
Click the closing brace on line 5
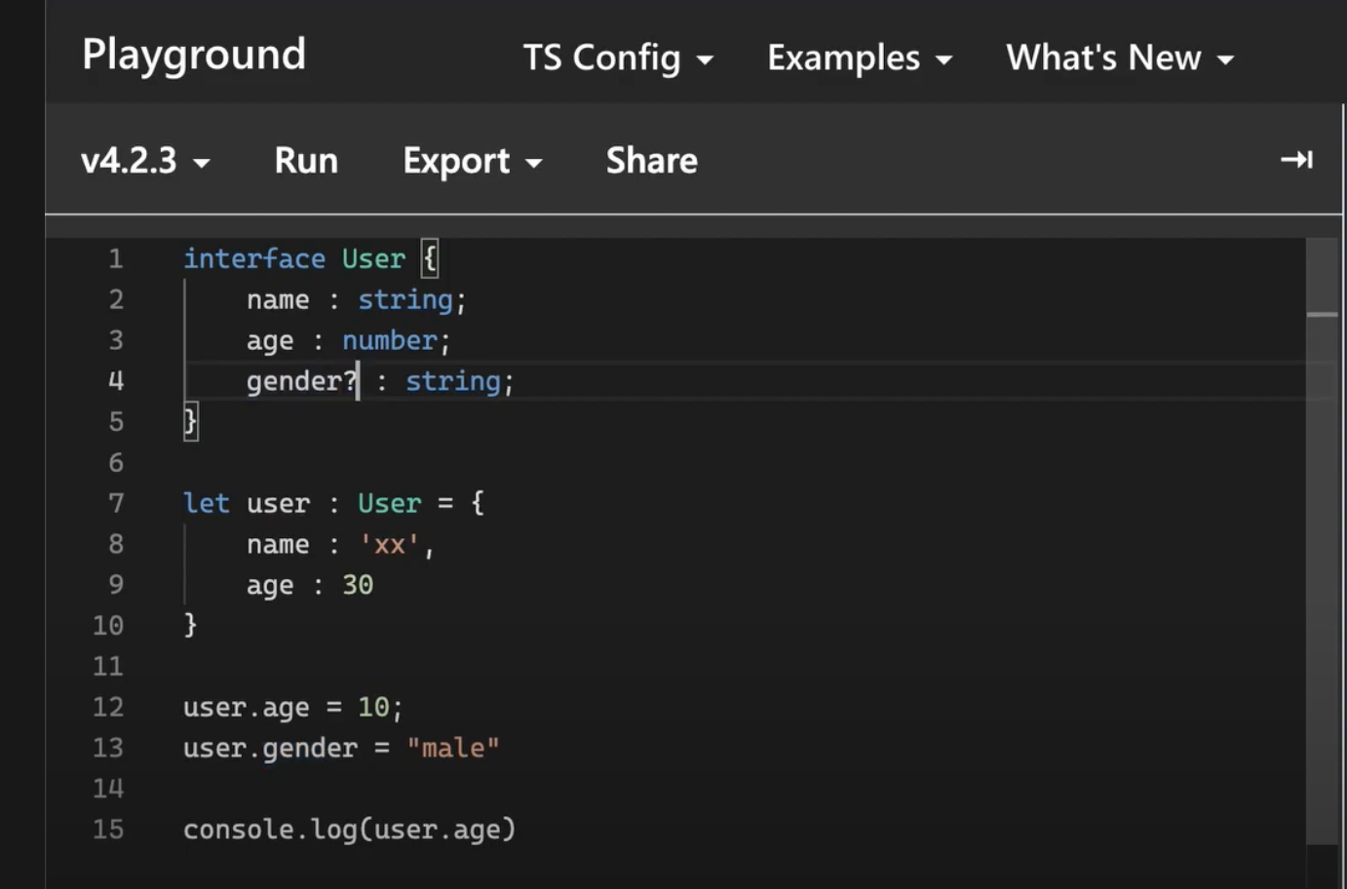pos(191,422)
